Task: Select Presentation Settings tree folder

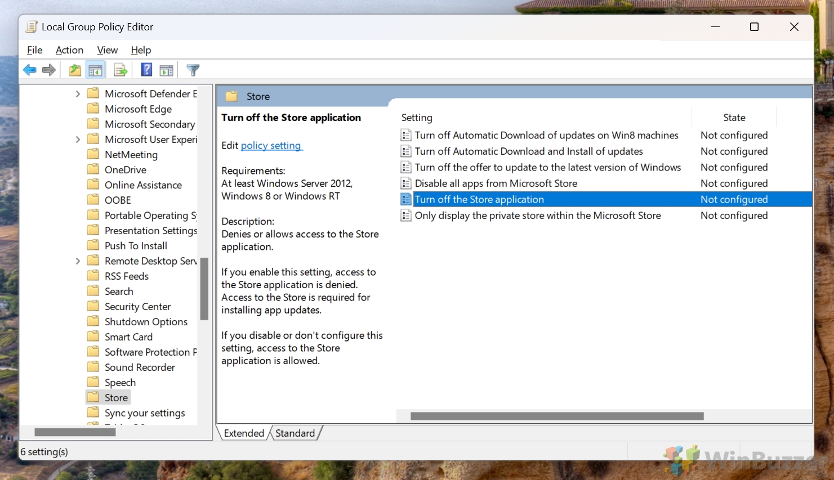Action: [x=151, y=231]
